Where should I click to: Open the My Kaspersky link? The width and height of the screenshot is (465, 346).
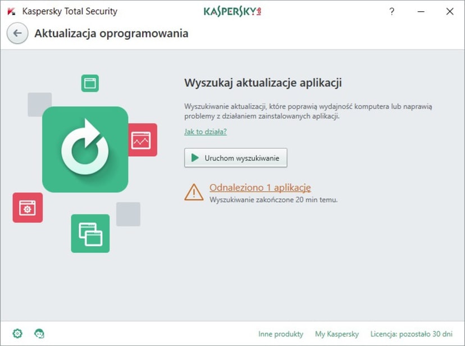click(x=337, y=334)
